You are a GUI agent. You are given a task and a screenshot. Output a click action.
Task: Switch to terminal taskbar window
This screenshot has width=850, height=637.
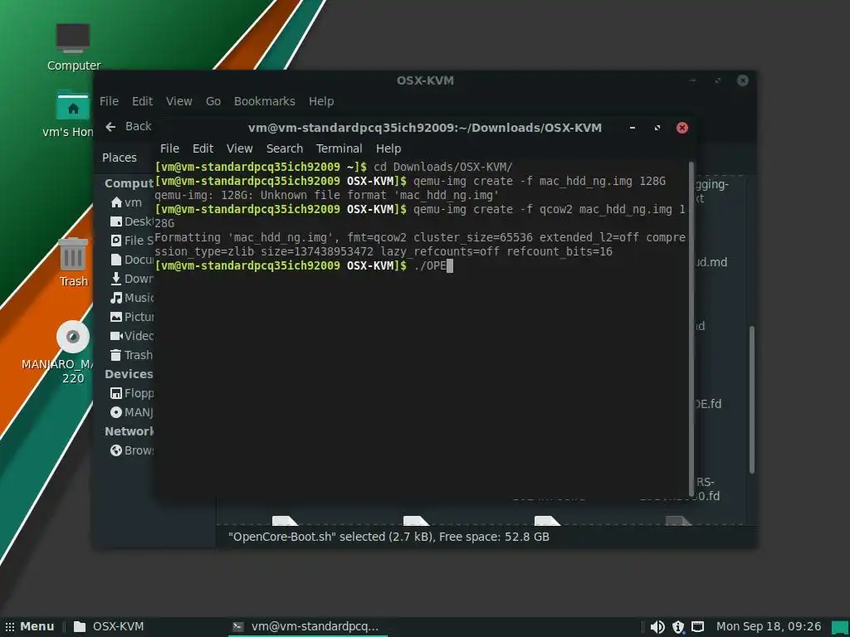click(x=306, y=627)
